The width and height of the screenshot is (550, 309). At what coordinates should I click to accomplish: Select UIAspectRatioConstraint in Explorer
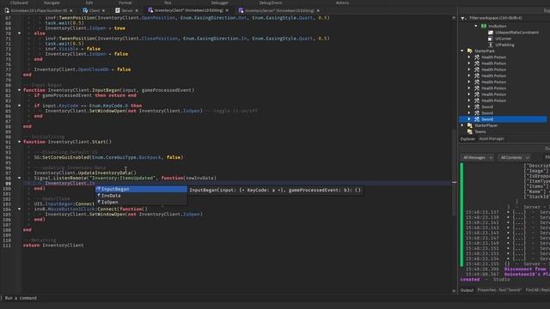pyautogui.click(x=516, y=33)
